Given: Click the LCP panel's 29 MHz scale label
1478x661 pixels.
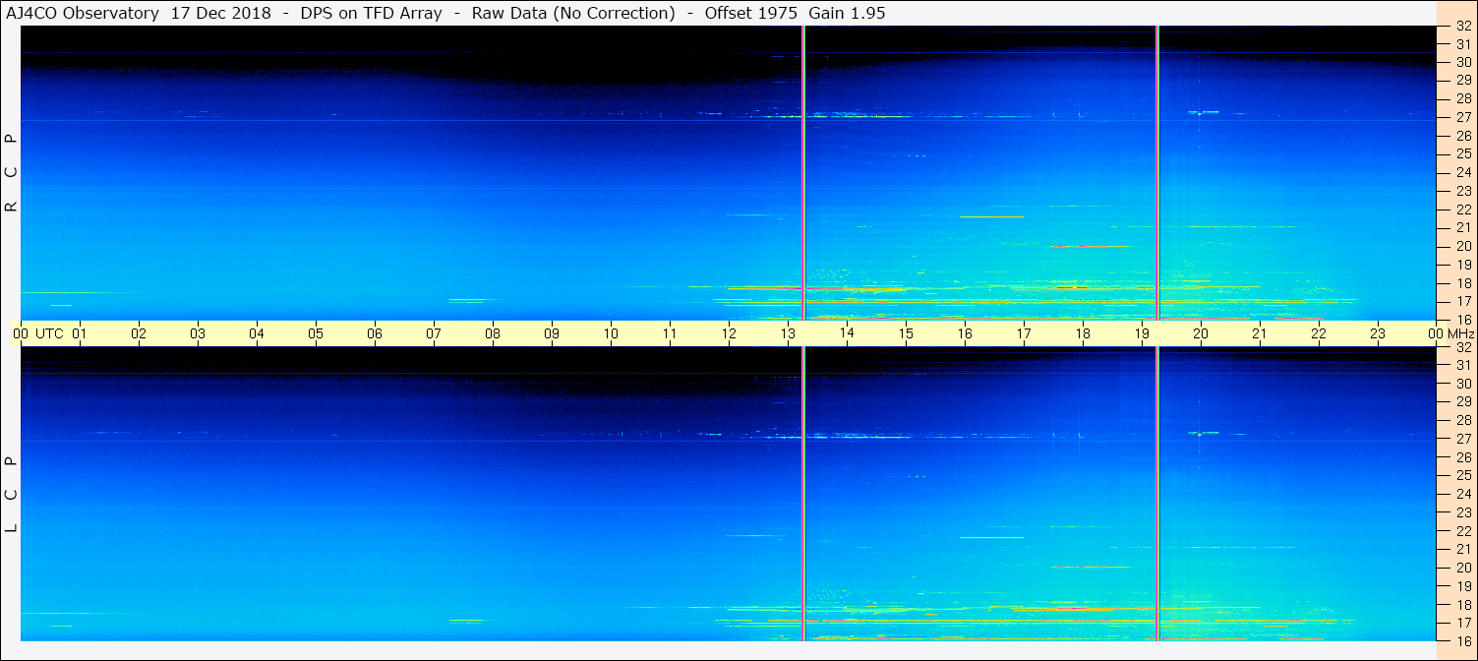Looking at the screenshot, I should [1463, 401].
